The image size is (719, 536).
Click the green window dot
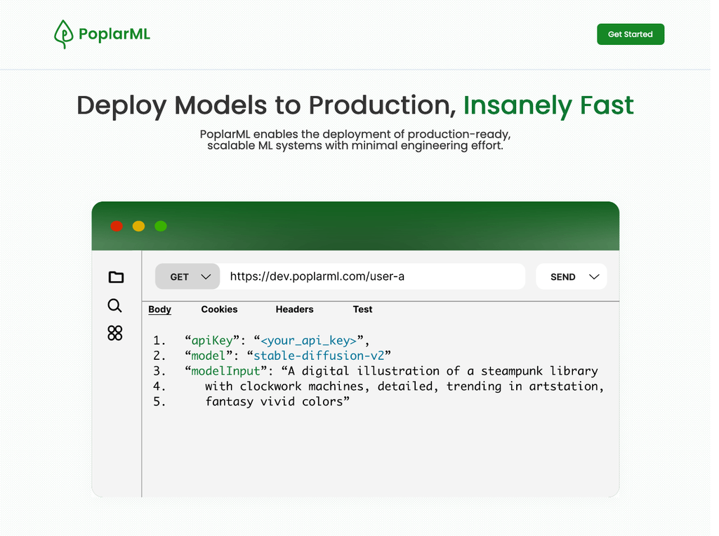[161, 227]
